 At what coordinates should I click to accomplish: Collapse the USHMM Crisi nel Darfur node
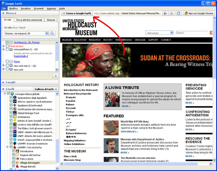(x=7, y=147)
